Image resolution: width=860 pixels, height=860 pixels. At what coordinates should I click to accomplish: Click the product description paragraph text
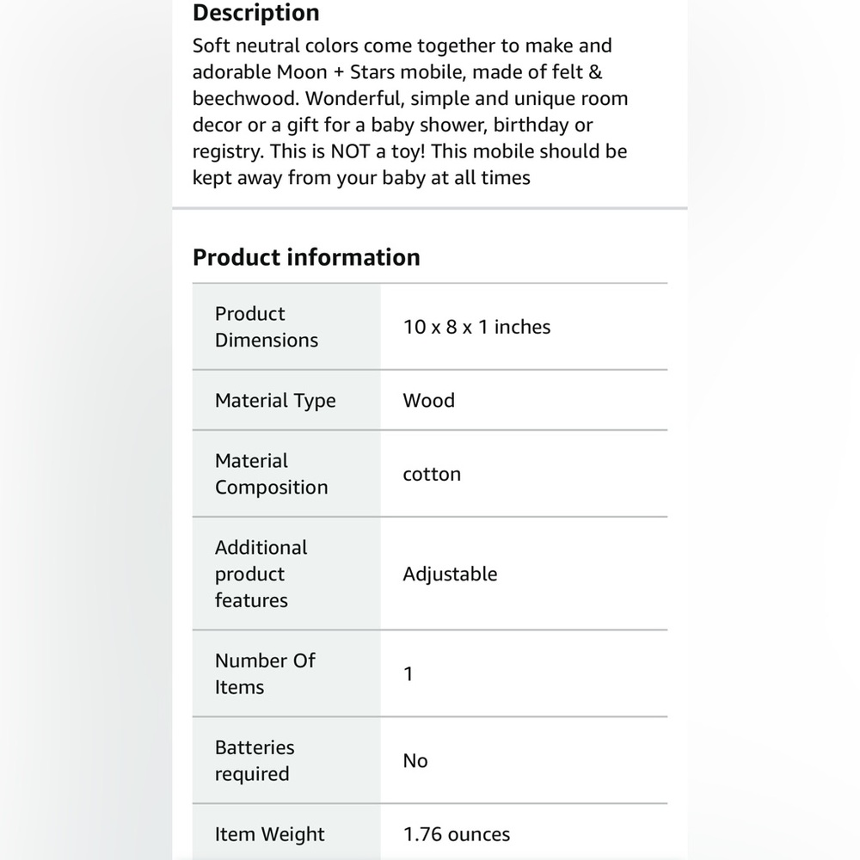click(x=410, y=111)
